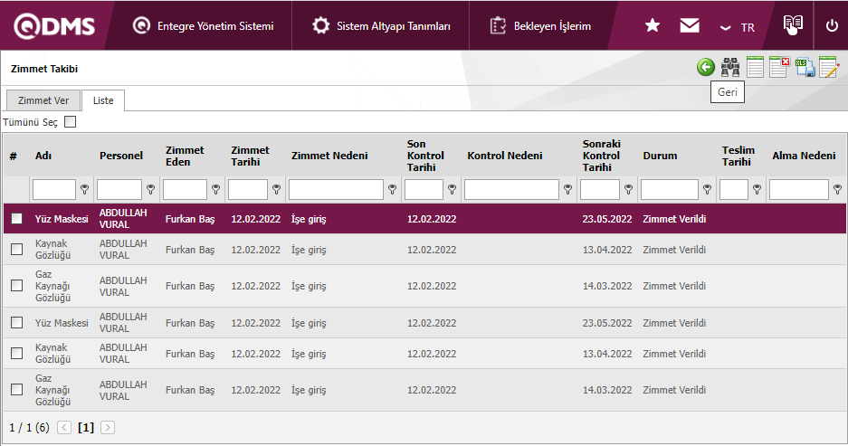848x446 pixels.
Task: Click the list with pencil edit icon
Action: 829,68
